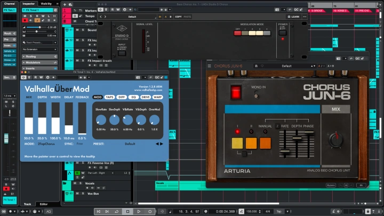Open the Default preset selector in the Studio D Chorus
384x216 pixels.
click(x=132, y=17)
